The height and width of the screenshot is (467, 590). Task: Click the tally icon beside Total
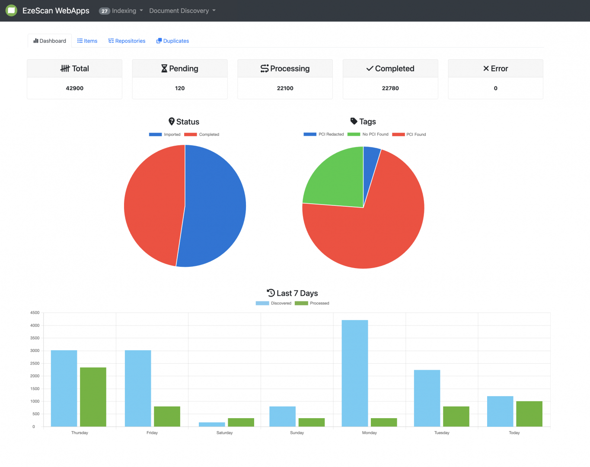(x=65, y=68)
